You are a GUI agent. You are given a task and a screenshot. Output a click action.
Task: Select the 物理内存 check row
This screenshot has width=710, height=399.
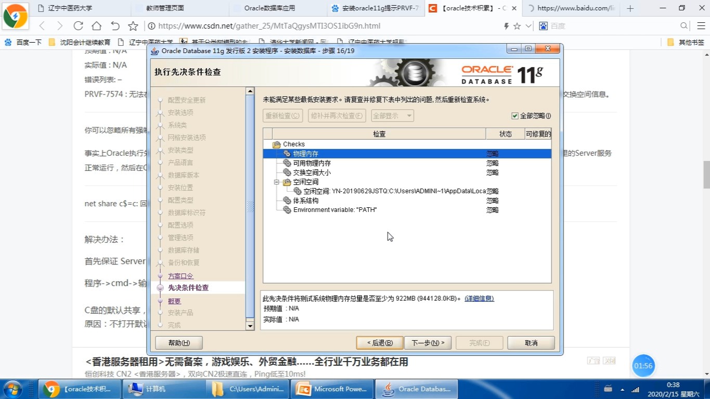[407, 154]
